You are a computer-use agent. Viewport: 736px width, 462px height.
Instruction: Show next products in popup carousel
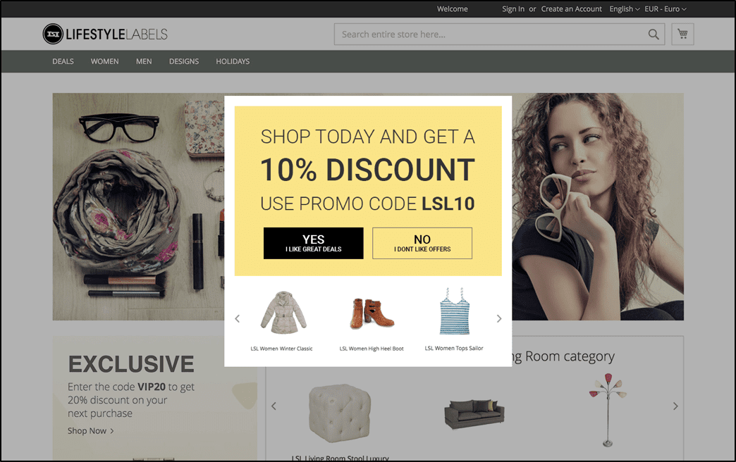tap(499, 319)
